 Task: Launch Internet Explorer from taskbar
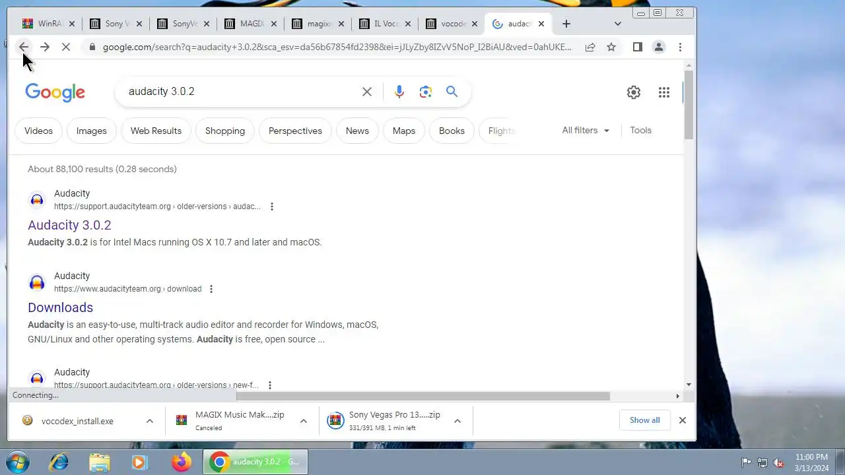tap(59, 462)
